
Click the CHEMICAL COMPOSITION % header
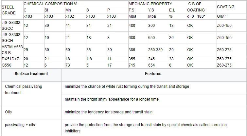(x=50, y=4)
